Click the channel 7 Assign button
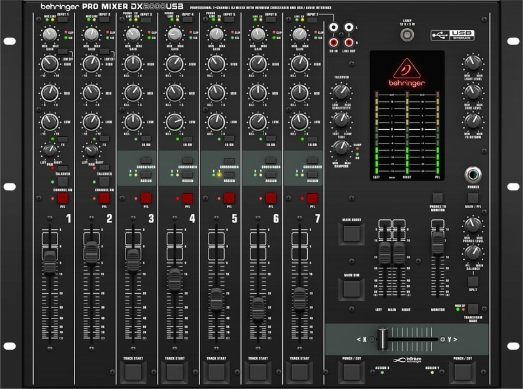The width and height of the screenshot is (523, 389). (312, 174)
